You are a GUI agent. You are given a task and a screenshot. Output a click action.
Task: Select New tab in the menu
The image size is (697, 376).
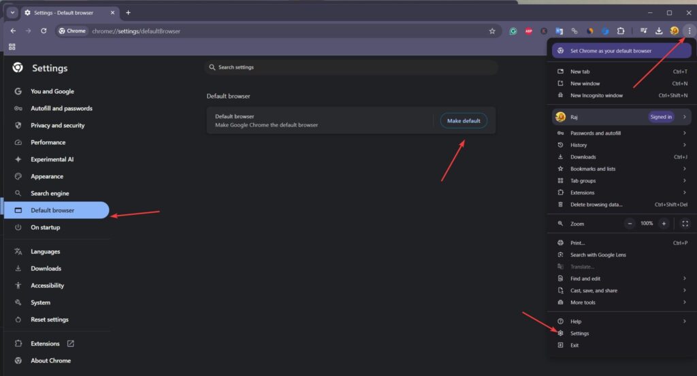point(621,71)
